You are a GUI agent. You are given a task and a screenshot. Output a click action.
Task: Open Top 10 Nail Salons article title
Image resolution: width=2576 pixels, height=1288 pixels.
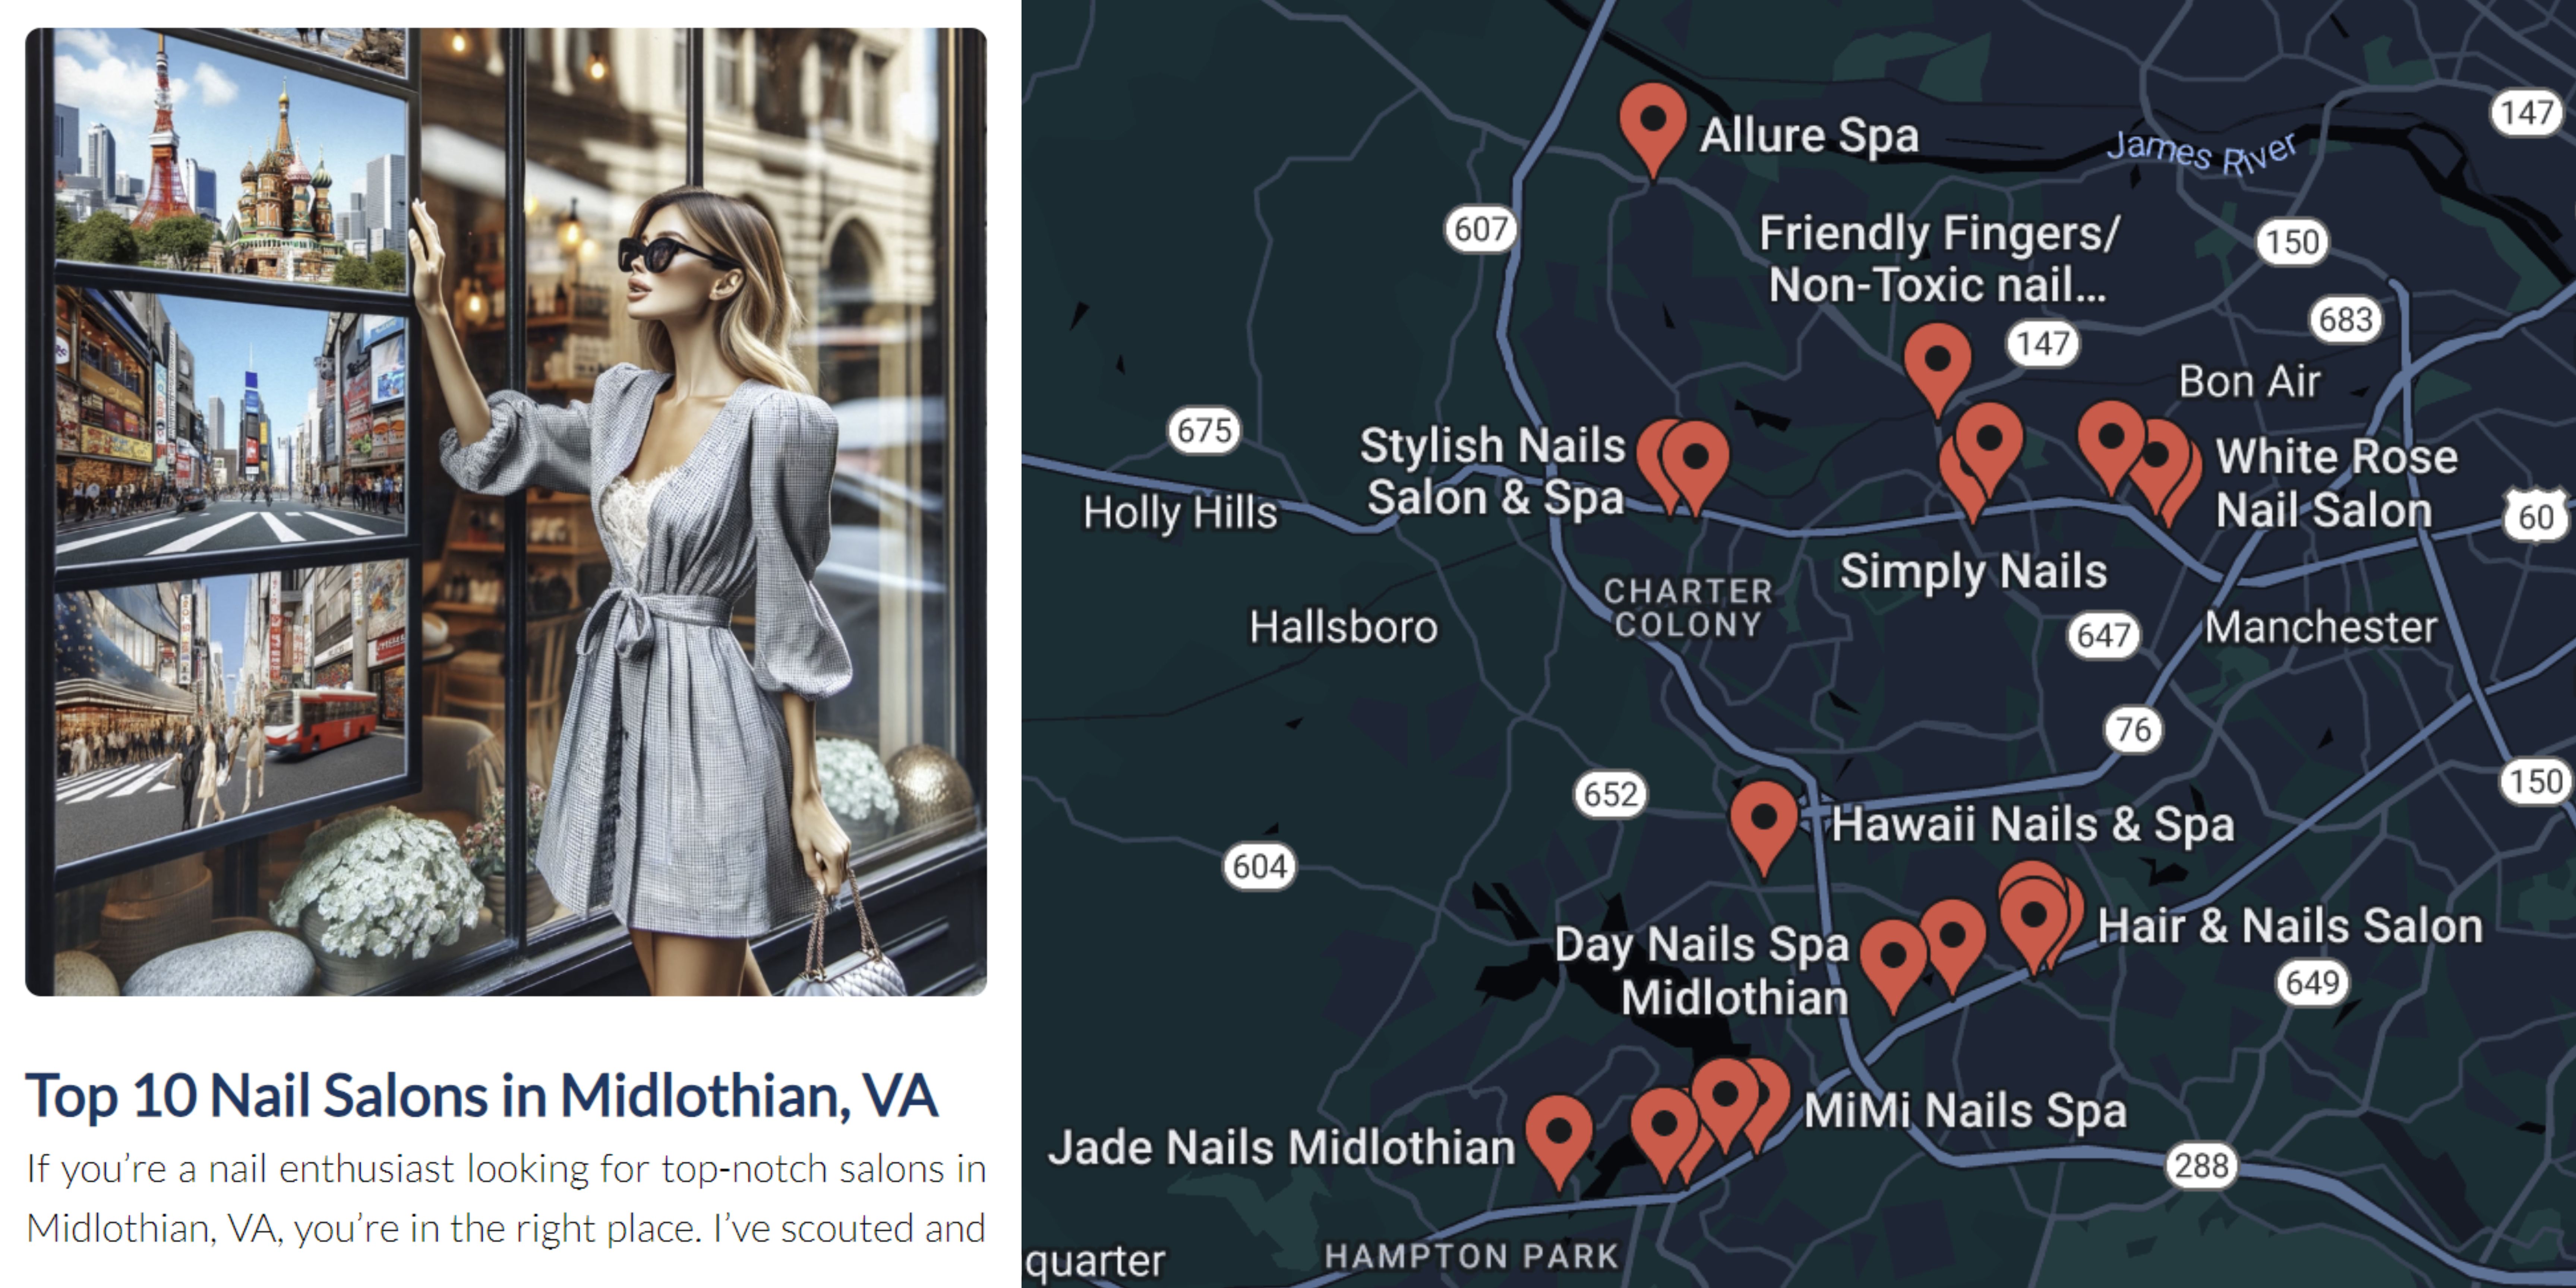coord(481,1096)
